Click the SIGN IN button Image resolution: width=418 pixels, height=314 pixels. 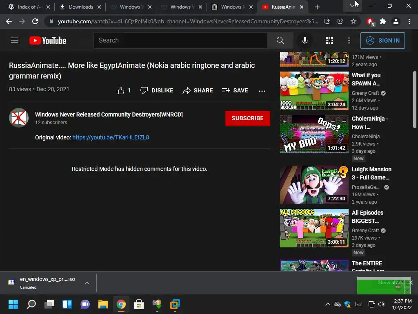[x=382, y=40]
